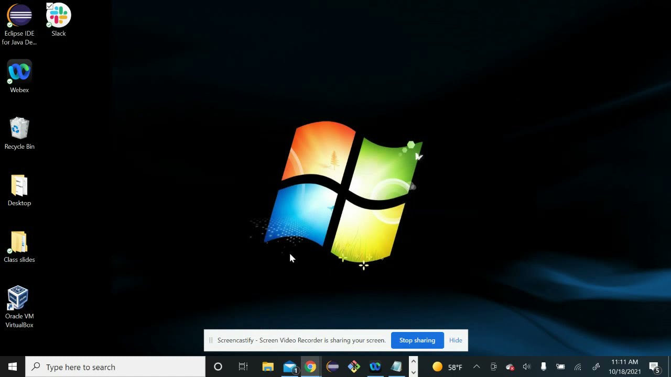
Task: Open the Mail app on the taskbar
Action: point(290,367)
